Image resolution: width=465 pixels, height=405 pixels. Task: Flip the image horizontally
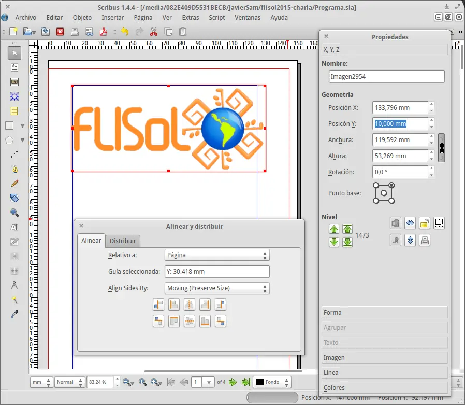point(410,223)
